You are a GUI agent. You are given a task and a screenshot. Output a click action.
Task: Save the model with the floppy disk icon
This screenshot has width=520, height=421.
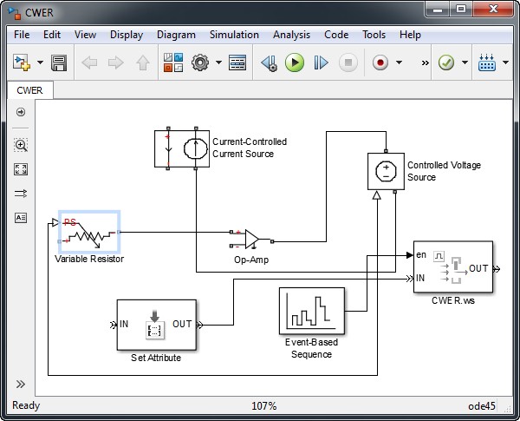[x=59, y=62]
